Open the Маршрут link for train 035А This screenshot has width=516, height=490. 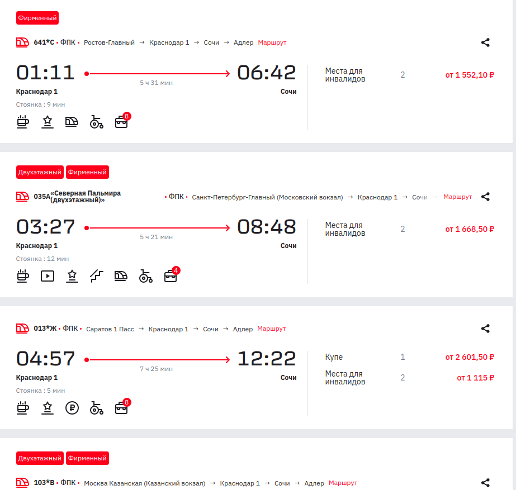pos(457,197)
